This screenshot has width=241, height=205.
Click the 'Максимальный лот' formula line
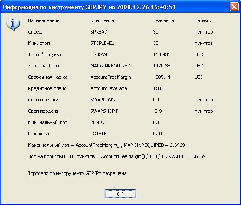click(x=106, y=145)
